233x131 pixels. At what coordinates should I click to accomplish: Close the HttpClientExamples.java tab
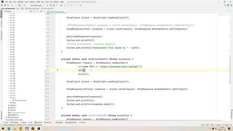point(66,11)
